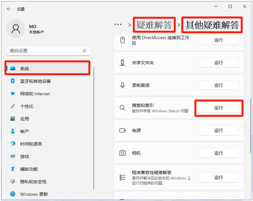Screen dimensions: 253x201
Task: Click the 相机 camera icon
Action: coord(123,153)
